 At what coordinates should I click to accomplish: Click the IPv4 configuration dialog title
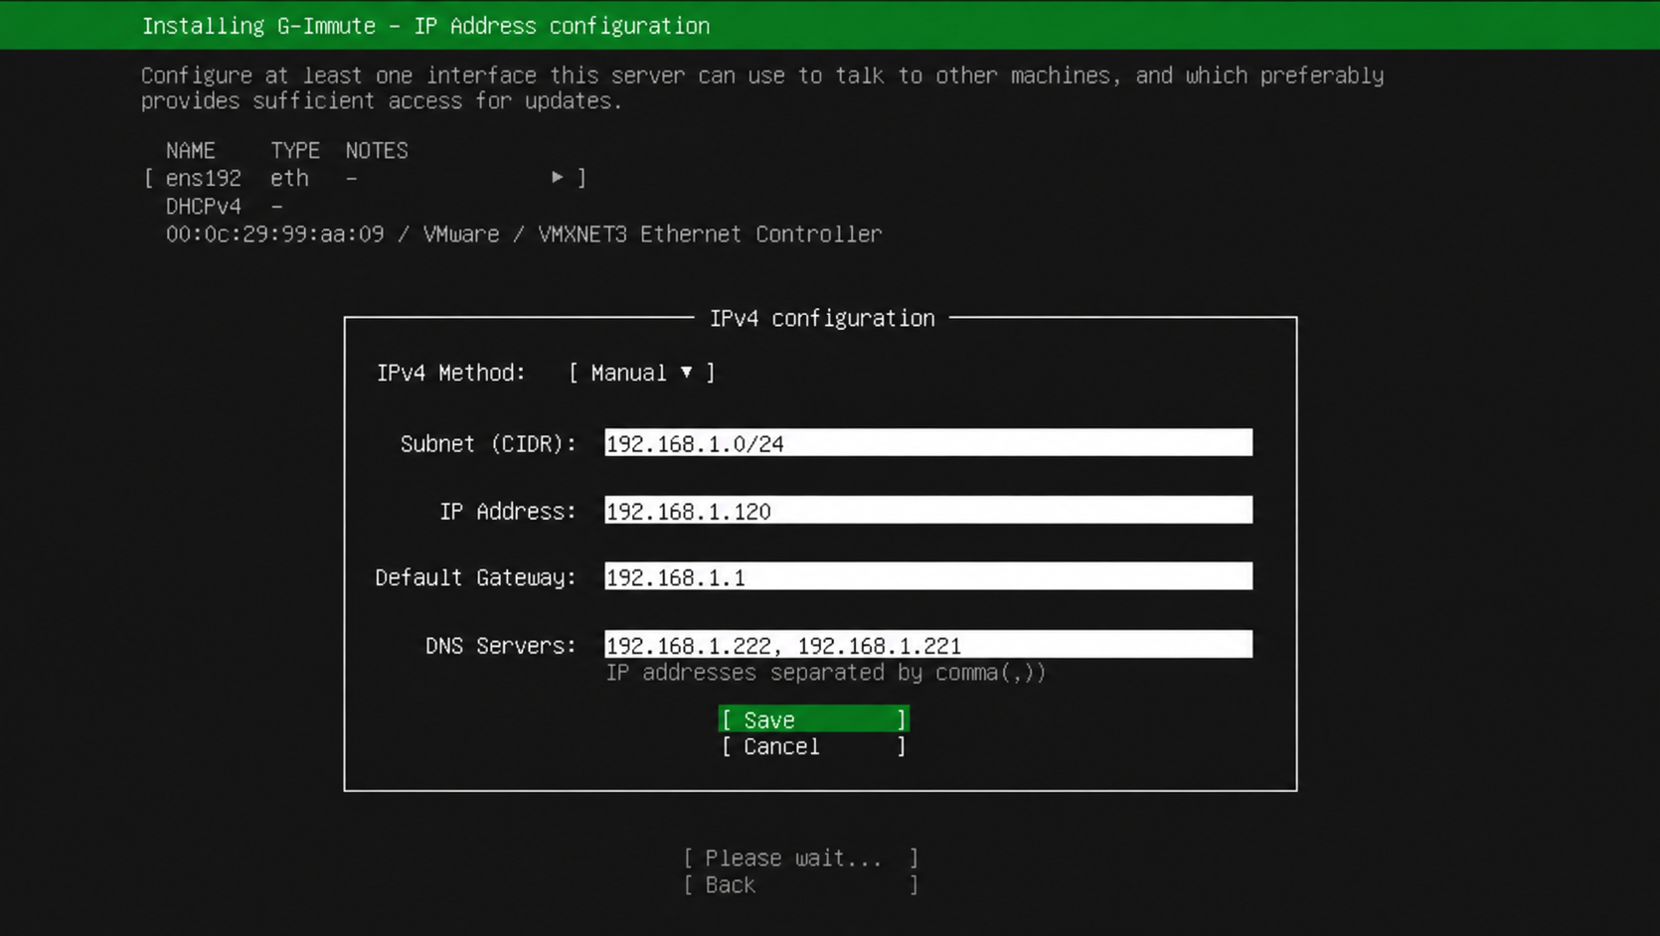tap(822, 318)
